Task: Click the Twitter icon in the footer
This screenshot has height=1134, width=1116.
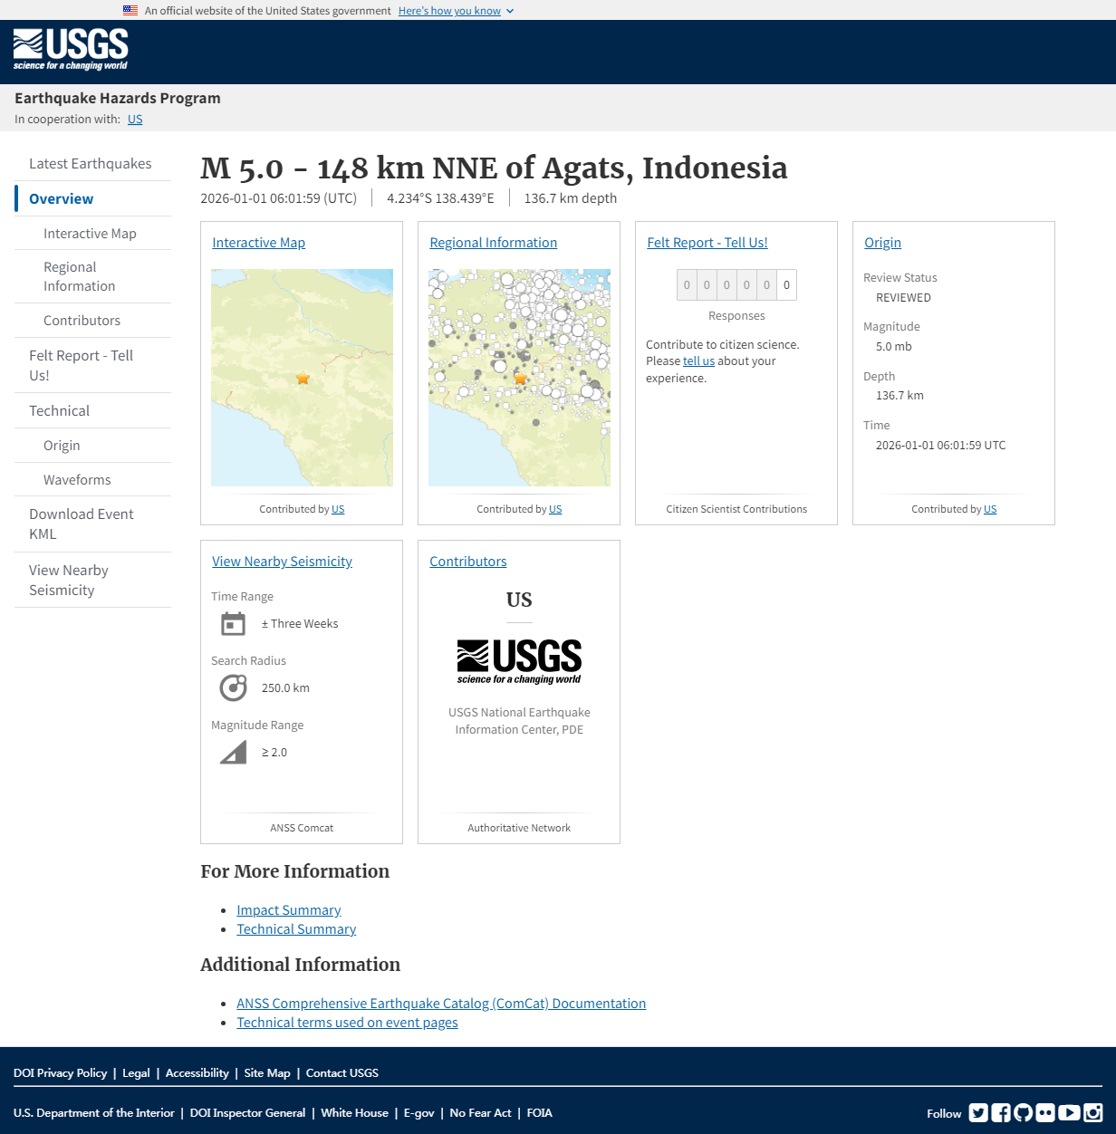Action: click(978, 1112)
